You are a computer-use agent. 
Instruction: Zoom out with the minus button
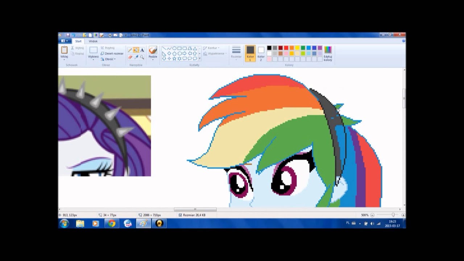[x=372, y=215]
